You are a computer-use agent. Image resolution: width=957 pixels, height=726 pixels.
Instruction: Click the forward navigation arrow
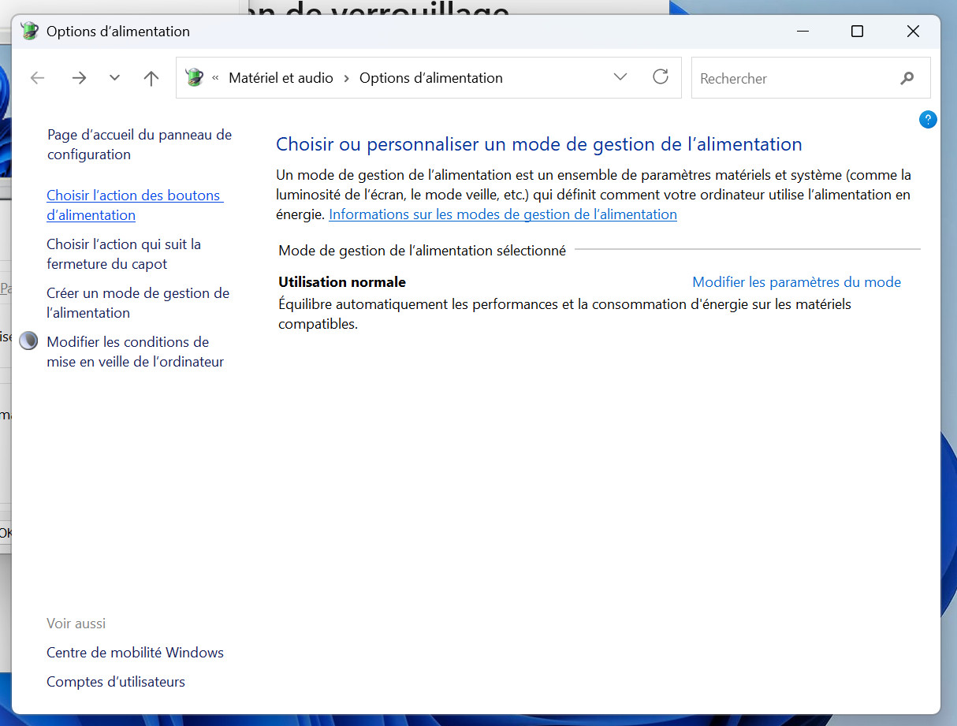[x=79, y=78]
